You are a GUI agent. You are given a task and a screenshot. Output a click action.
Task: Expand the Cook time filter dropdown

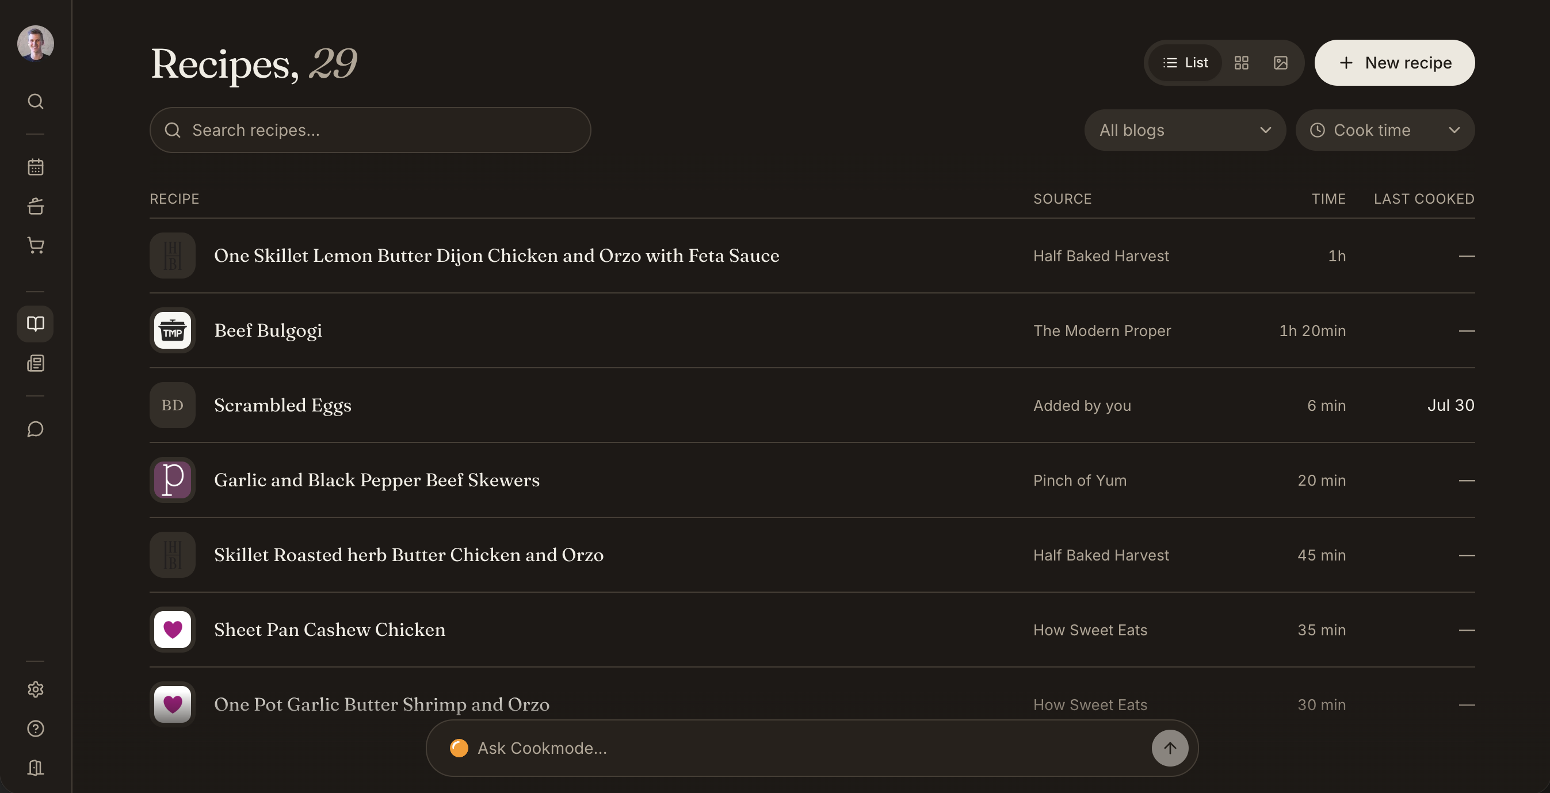(x=1385, y=130)
